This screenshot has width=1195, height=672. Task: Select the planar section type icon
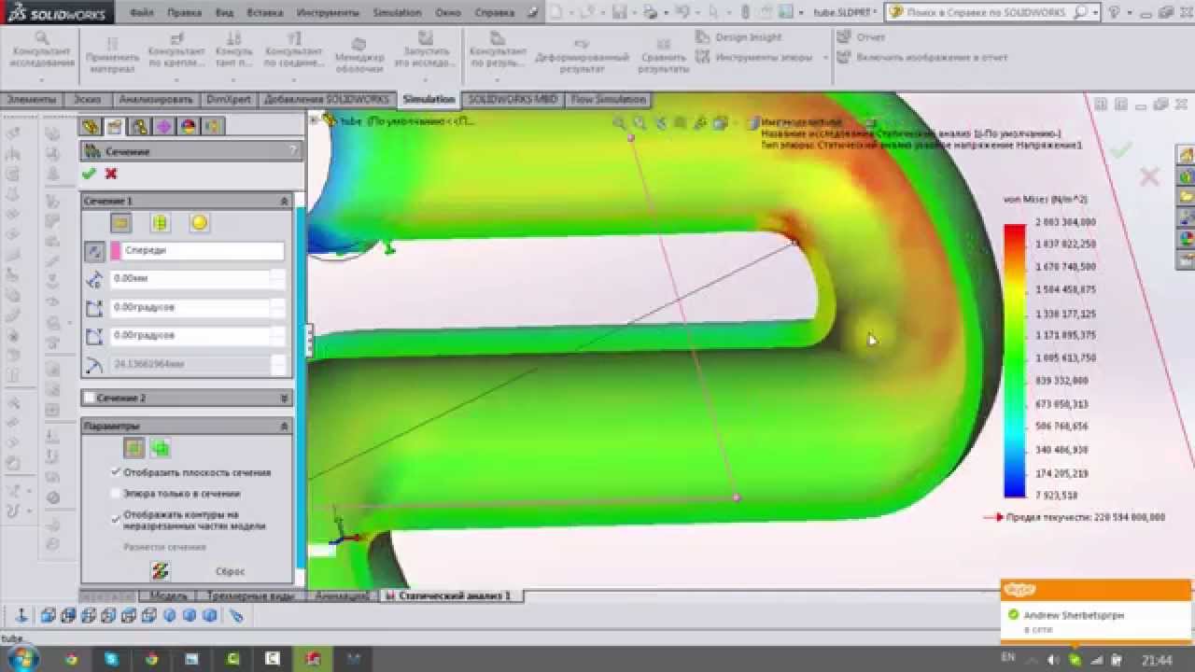coord(121,223)
